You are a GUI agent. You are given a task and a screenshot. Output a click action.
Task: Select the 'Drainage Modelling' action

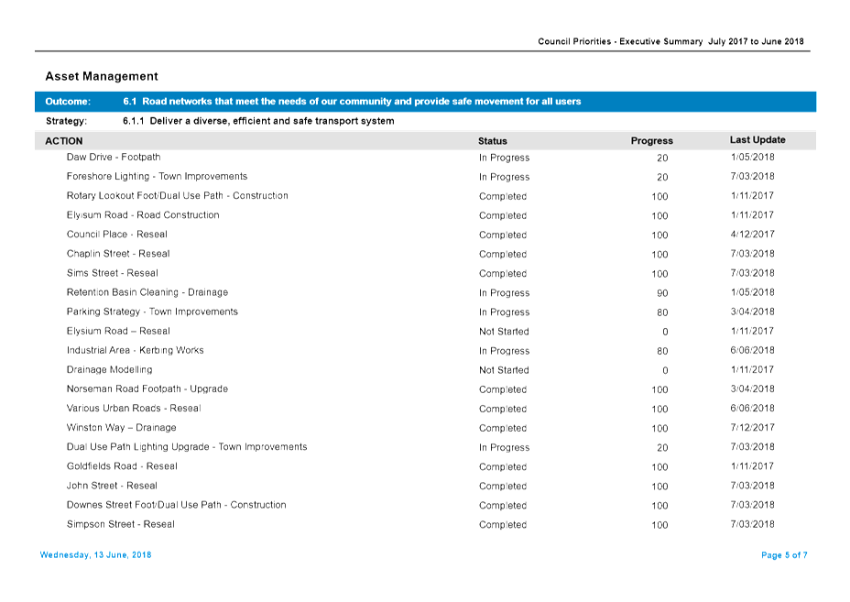pyautogui.click(x=110, y=370)
